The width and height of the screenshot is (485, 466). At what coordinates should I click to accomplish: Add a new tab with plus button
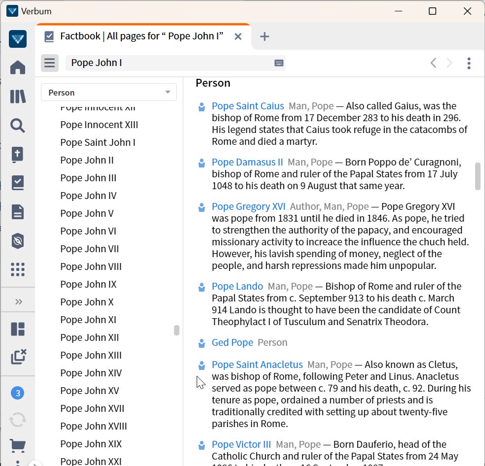(x=265, y=36)
